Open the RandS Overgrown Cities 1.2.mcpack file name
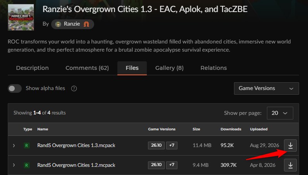This screenshot has width=308, height=175. tap(76, 165)
